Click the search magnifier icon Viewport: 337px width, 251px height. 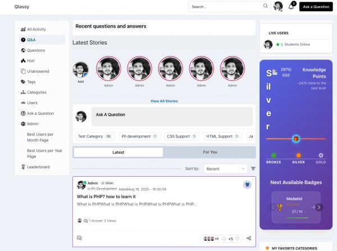point(266,6)
